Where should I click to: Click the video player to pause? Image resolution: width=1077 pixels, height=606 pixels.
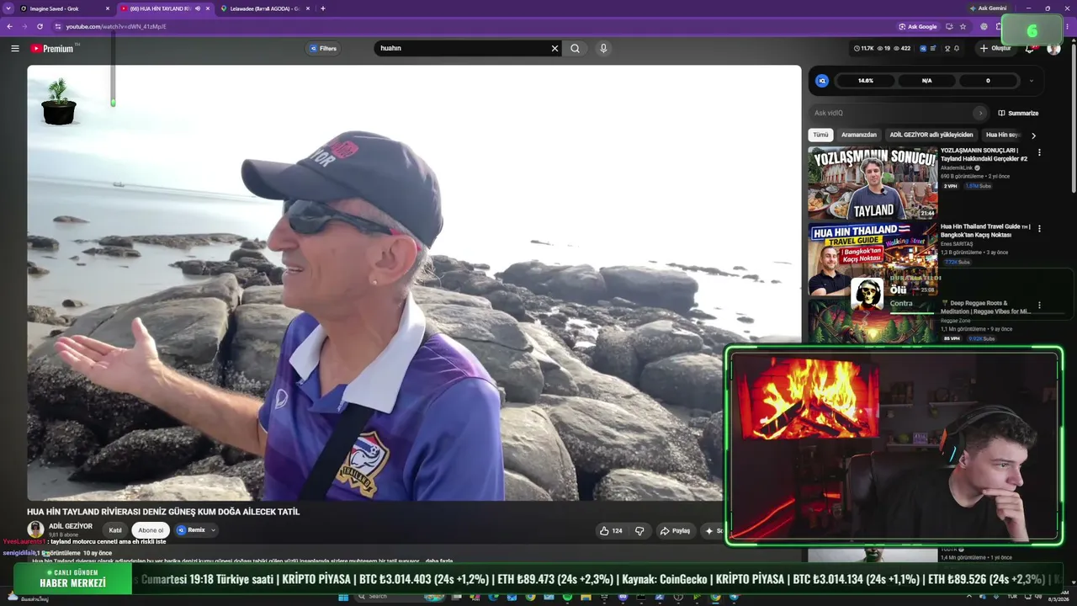[414, 283]
